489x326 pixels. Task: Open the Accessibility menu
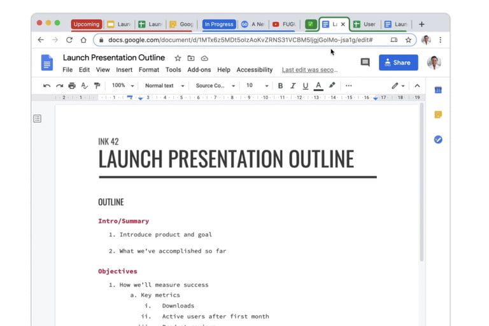(x=255, y=70)
